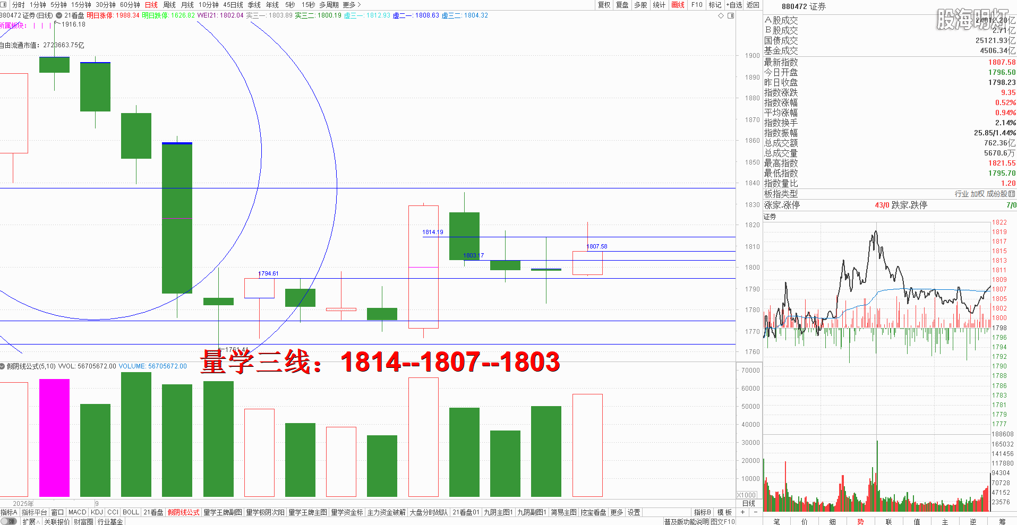Toggle the 假阴线公式 volume indicator settings icon

point(3,366)
